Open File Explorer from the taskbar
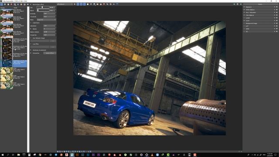The height and width of the screenshot is (157, 279). tap(18, 155)
